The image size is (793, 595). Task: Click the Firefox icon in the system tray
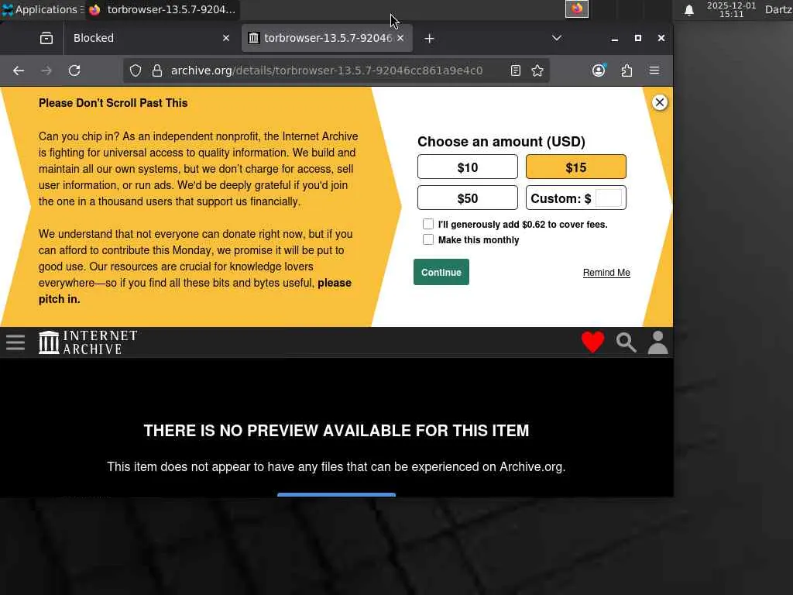tap(577, 9)
